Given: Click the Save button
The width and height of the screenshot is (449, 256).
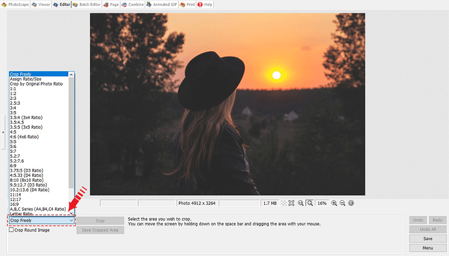Looking at the screenshot, I should [x=427, y=239].
